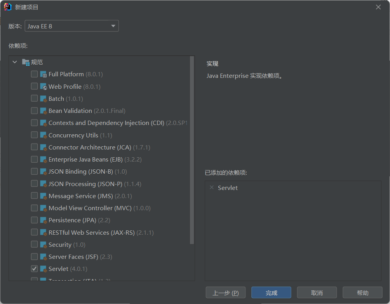Image resolution: width=390 pixels, height=304 pixels.
Task: Enable Model View Controller checkbox
Action: (34, 208)
